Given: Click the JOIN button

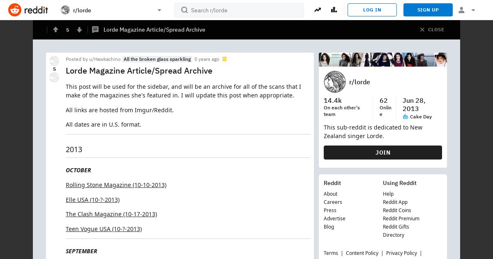Looking at the screenshot, I should pyautogui.click(x=383, y=153).
